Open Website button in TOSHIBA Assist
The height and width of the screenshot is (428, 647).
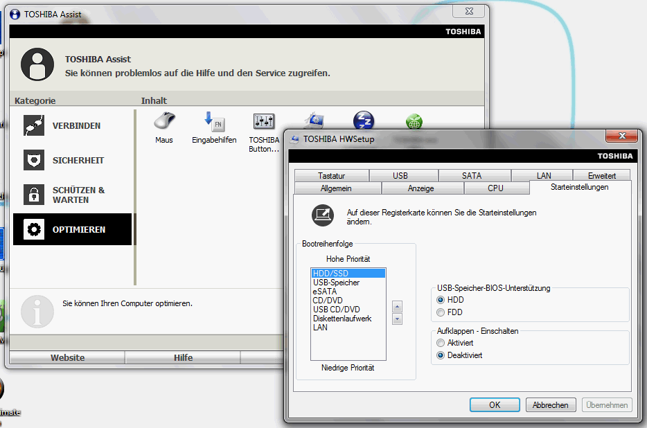[x=67, y=357]
